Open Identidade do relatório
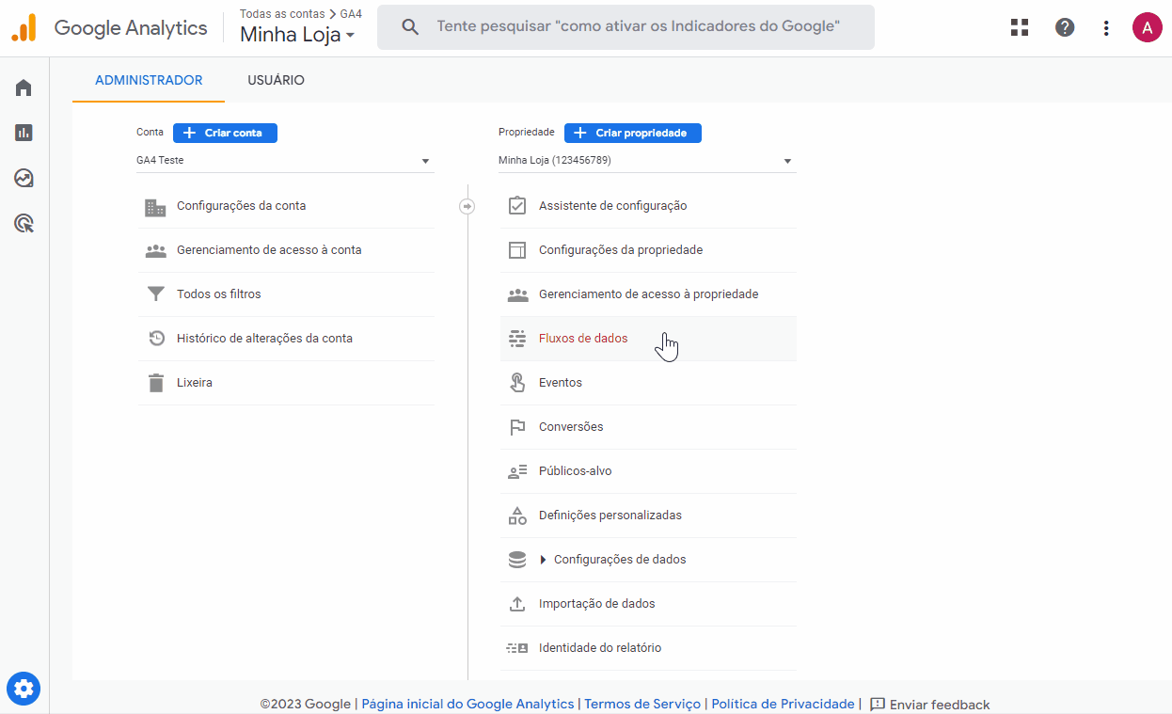This screenshot has height=714, width=1172. click(648, 648)
